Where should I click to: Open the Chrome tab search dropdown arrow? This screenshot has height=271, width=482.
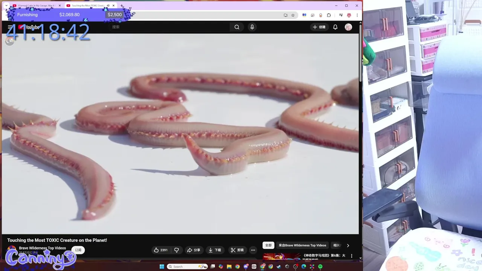pos(6,6)
